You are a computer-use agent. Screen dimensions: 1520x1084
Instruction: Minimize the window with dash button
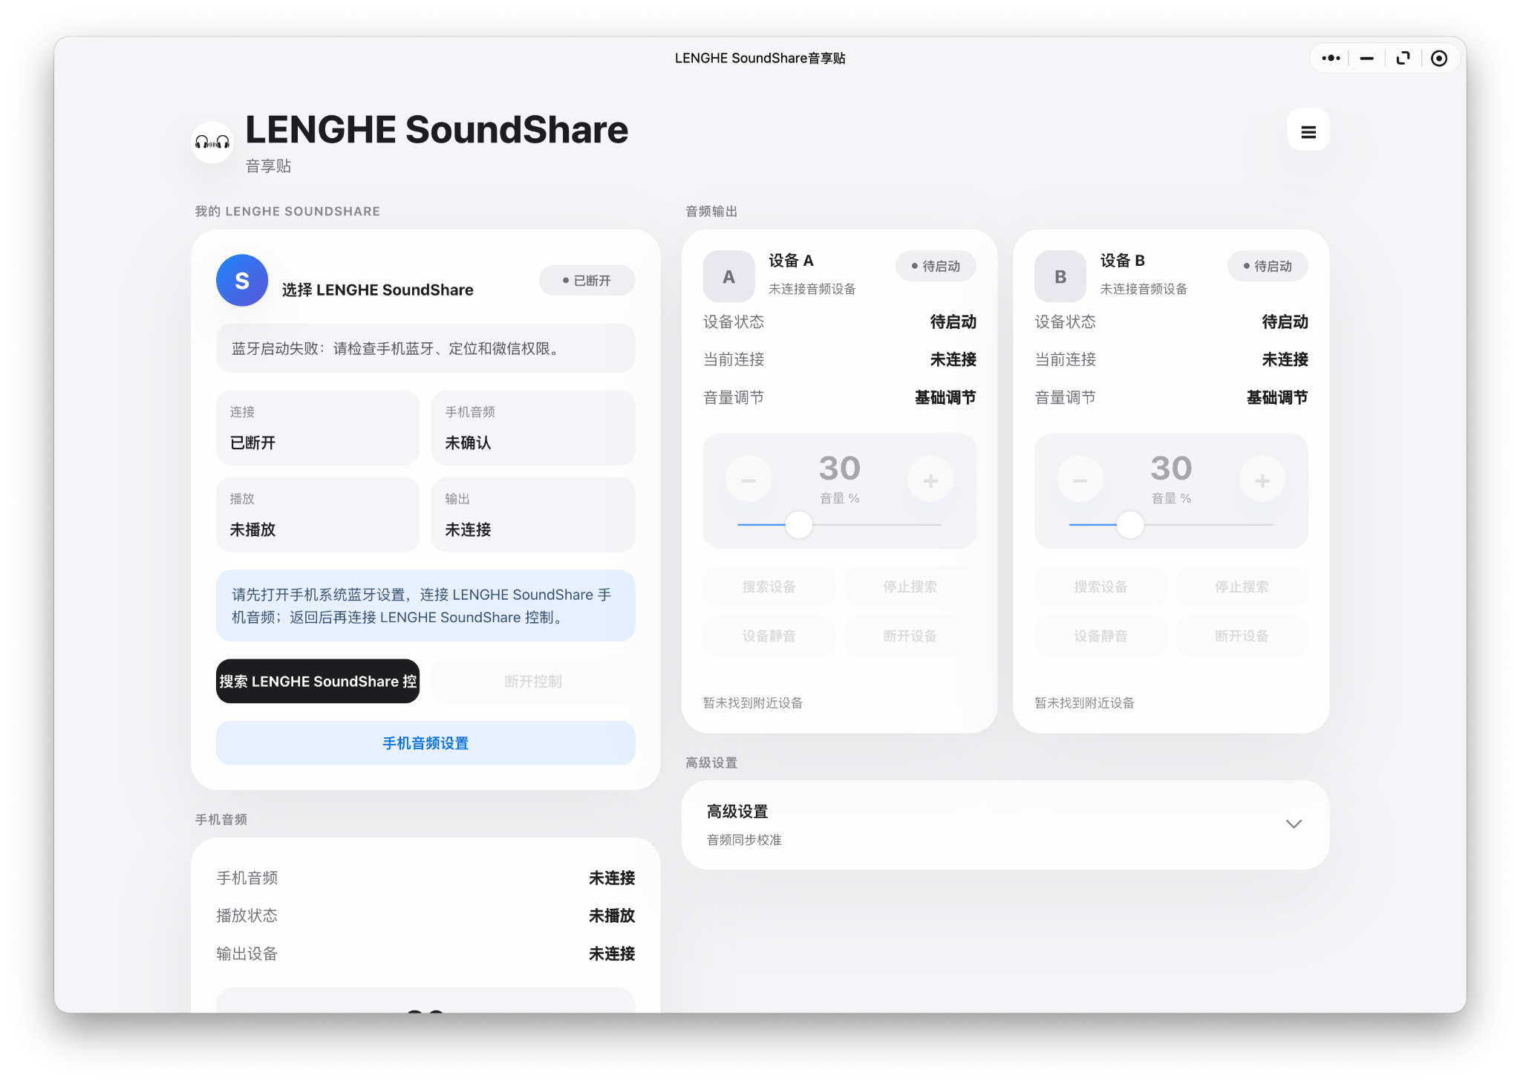[1366, 58]
